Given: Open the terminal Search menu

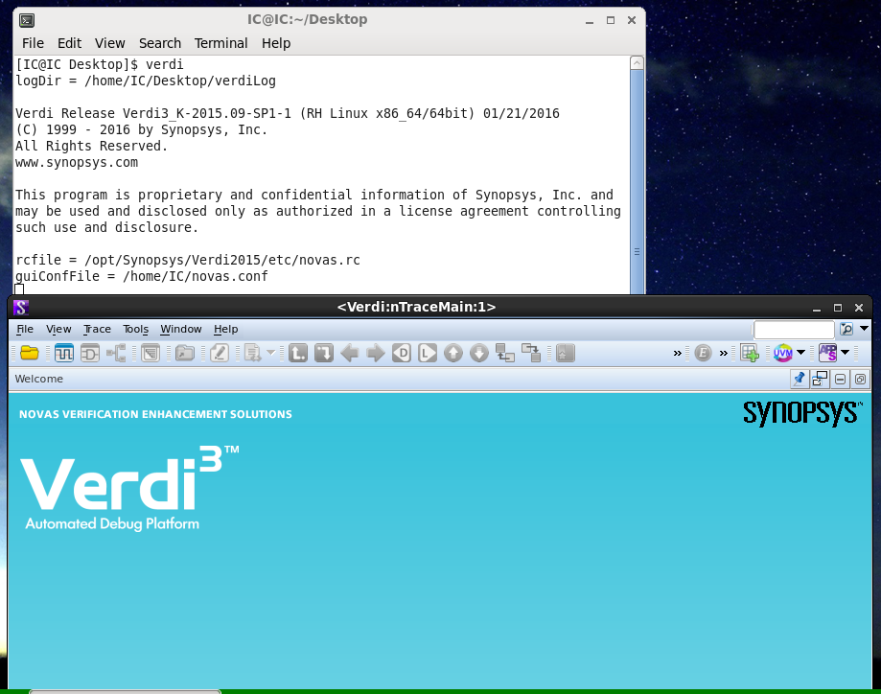Looking at the screenshot, I should click(159, 43).
